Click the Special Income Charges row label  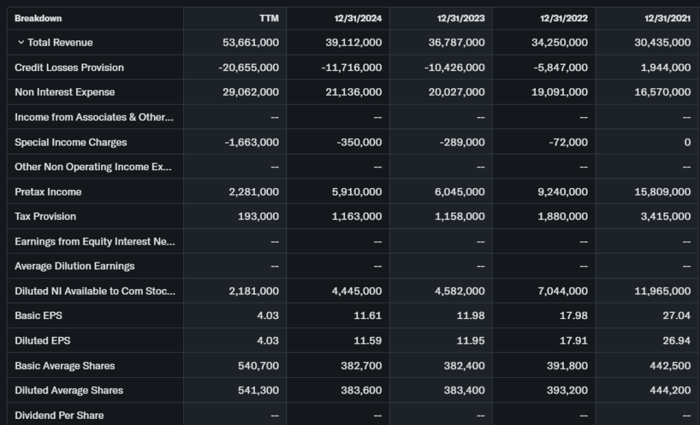pos(70,142)
